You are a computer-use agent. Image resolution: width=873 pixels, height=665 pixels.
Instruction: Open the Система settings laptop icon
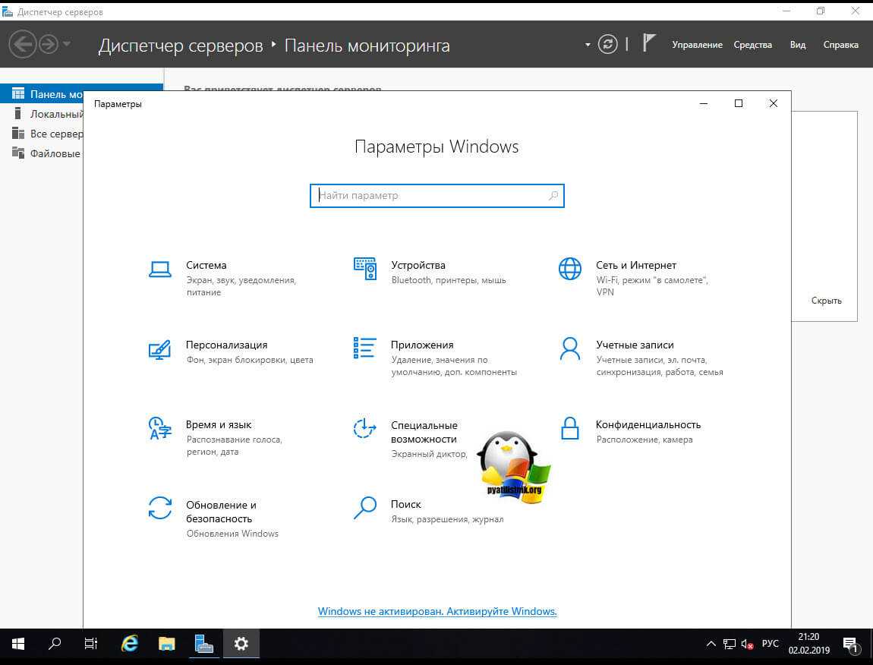click(x=159, y=269)
